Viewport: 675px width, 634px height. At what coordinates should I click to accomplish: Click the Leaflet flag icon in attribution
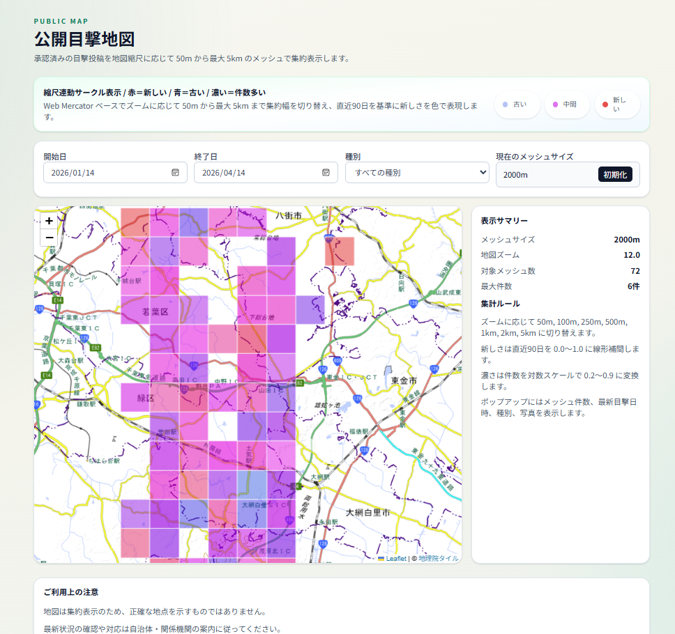pos(381,558)
